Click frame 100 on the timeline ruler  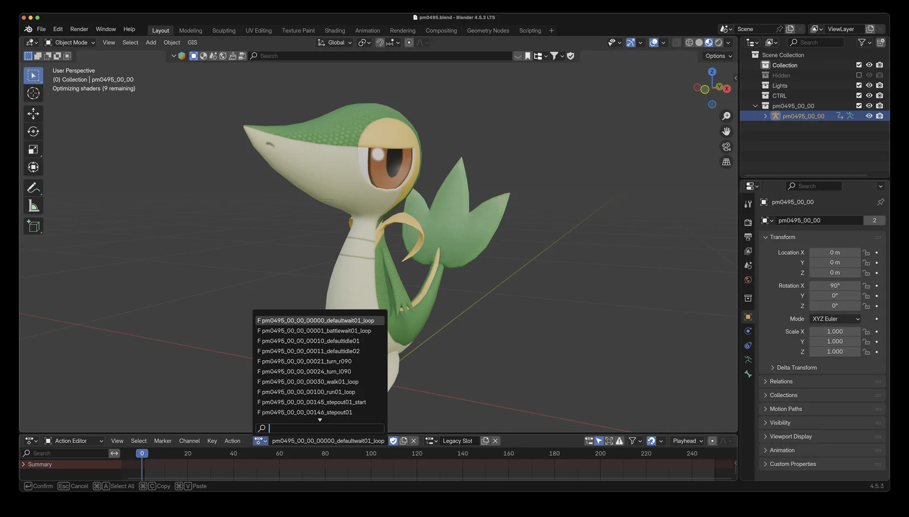(371, 453)
